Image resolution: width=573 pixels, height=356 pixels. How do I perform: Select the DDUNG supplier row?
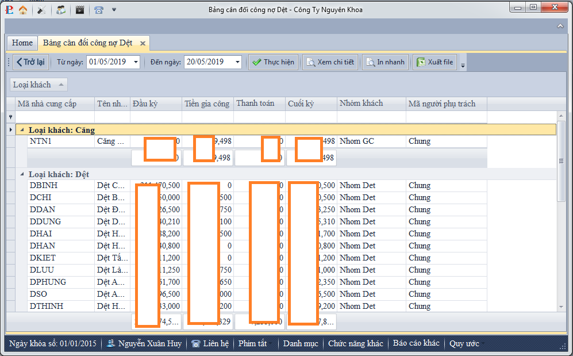[257, 222]
